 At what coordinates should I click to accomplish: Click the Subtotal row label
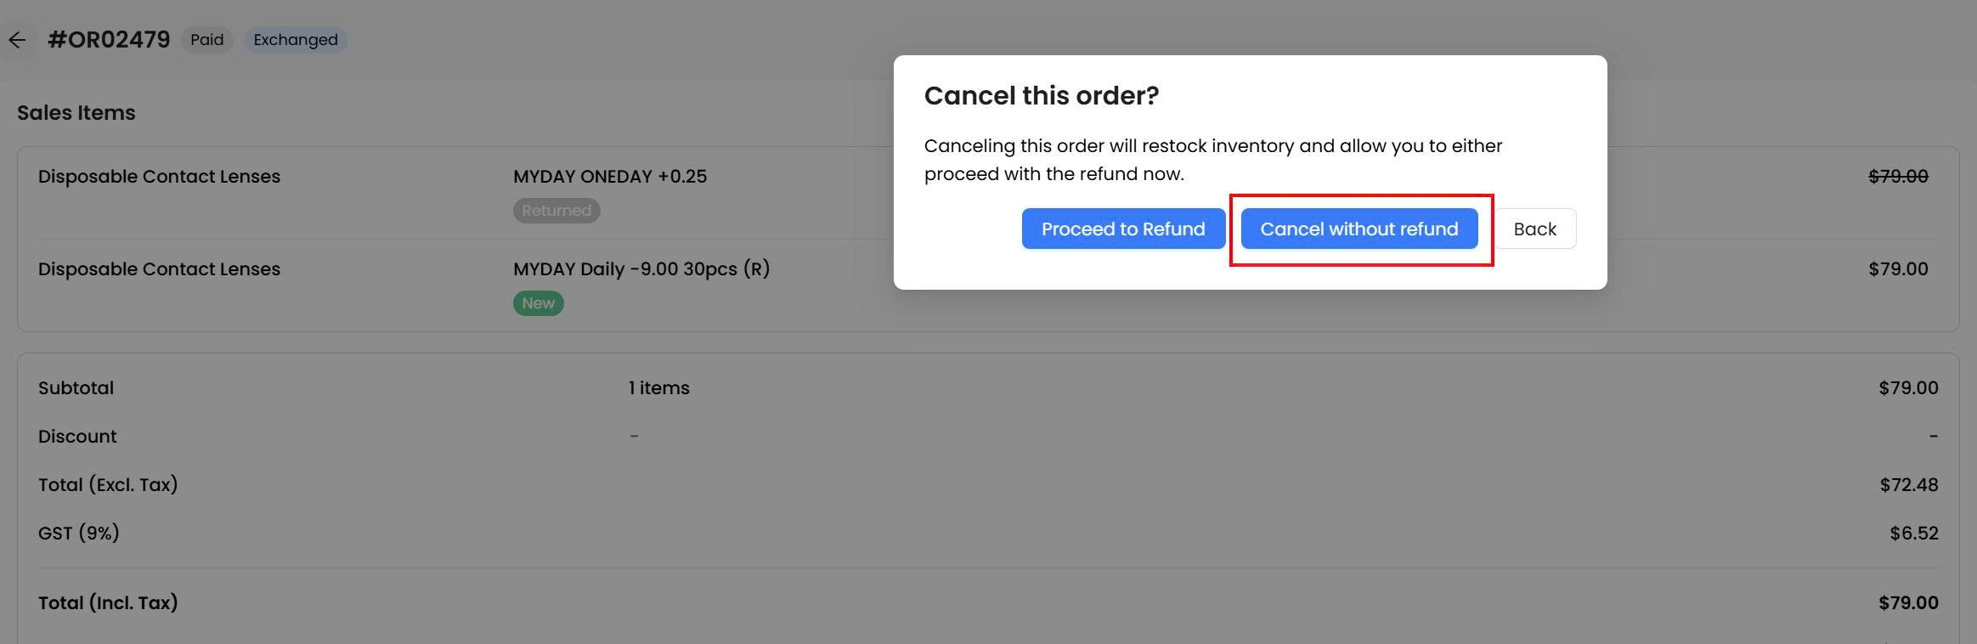click(x=76, y=388)
